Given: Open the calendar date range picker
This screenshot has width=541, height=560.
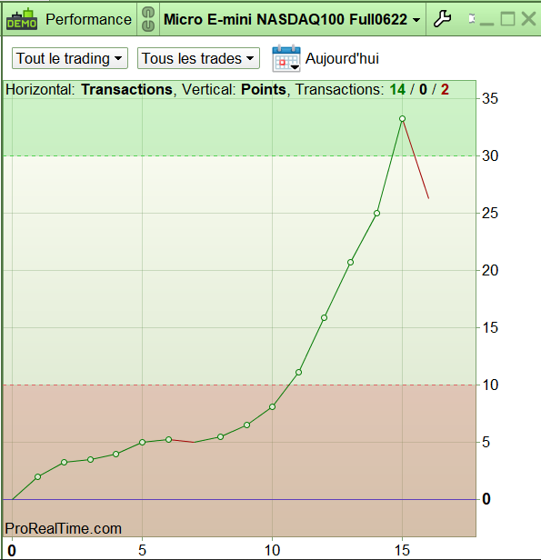Looking at the screenshot, I should click(286, 58).
